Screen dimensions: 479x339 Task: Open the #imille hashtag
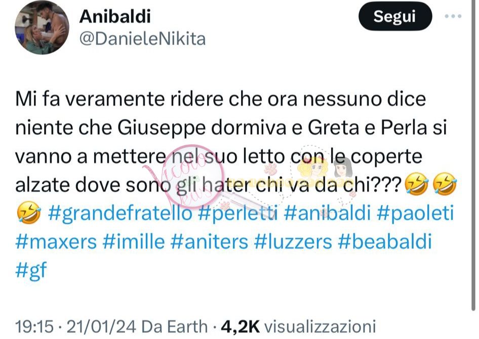[x=134, y=241]
